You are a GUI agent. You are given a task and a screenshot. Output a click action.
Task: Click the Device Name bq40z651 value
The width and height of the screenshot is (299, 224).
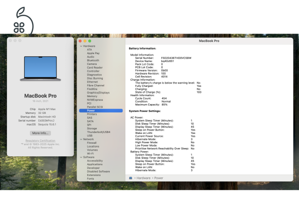point(167,61)
